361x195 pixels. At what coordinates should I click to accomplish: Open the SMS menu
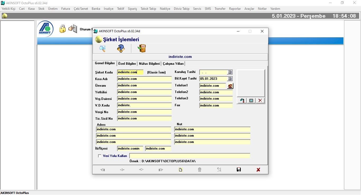click(x=208, y=9)
